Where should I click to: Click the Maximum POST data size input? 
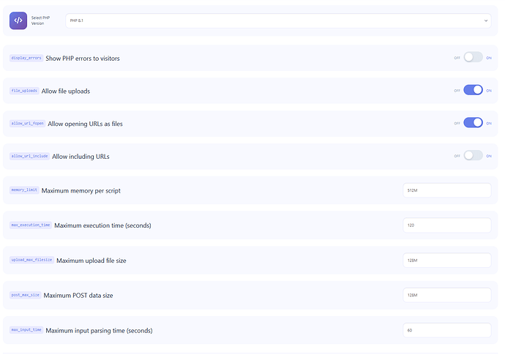pyautogui.click(x=446, y=295)
